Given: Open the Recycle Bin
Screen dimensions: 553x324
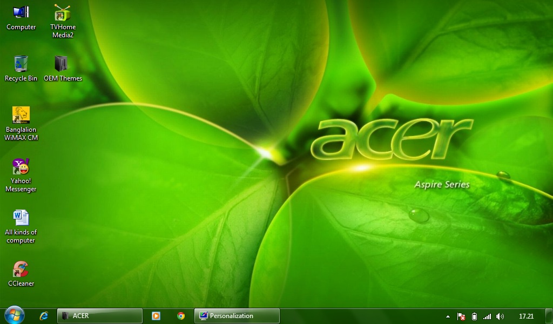Looking at the screenshot, I should tap(21, 64).
